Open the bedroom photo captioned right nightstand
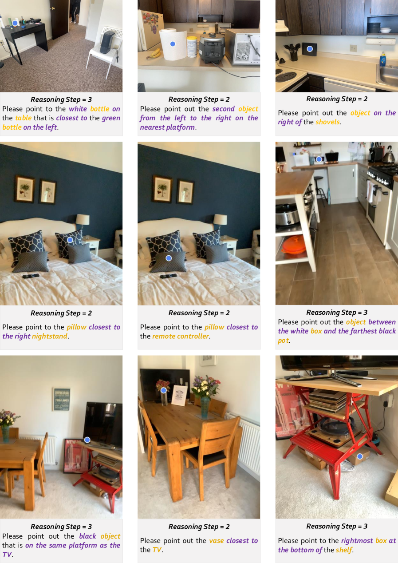The width and height of the screenshot is (398, 563). (x=61, y=223)
